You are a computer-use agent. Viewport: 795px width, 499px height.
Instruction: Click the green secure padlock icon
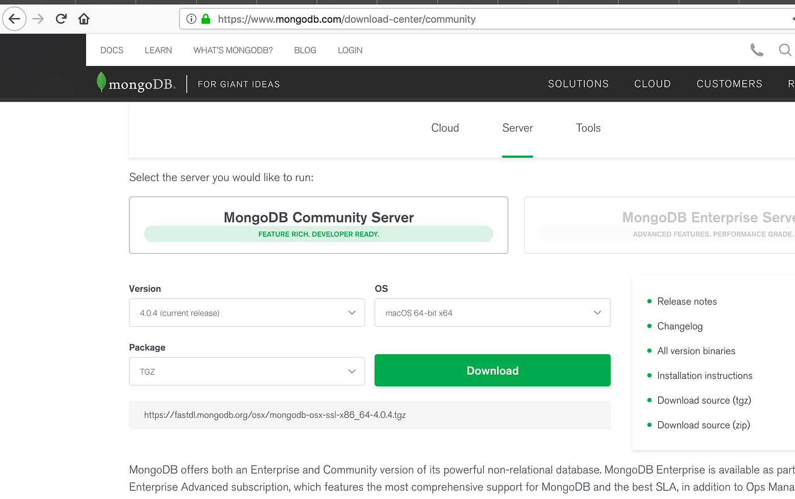[206, 19]
